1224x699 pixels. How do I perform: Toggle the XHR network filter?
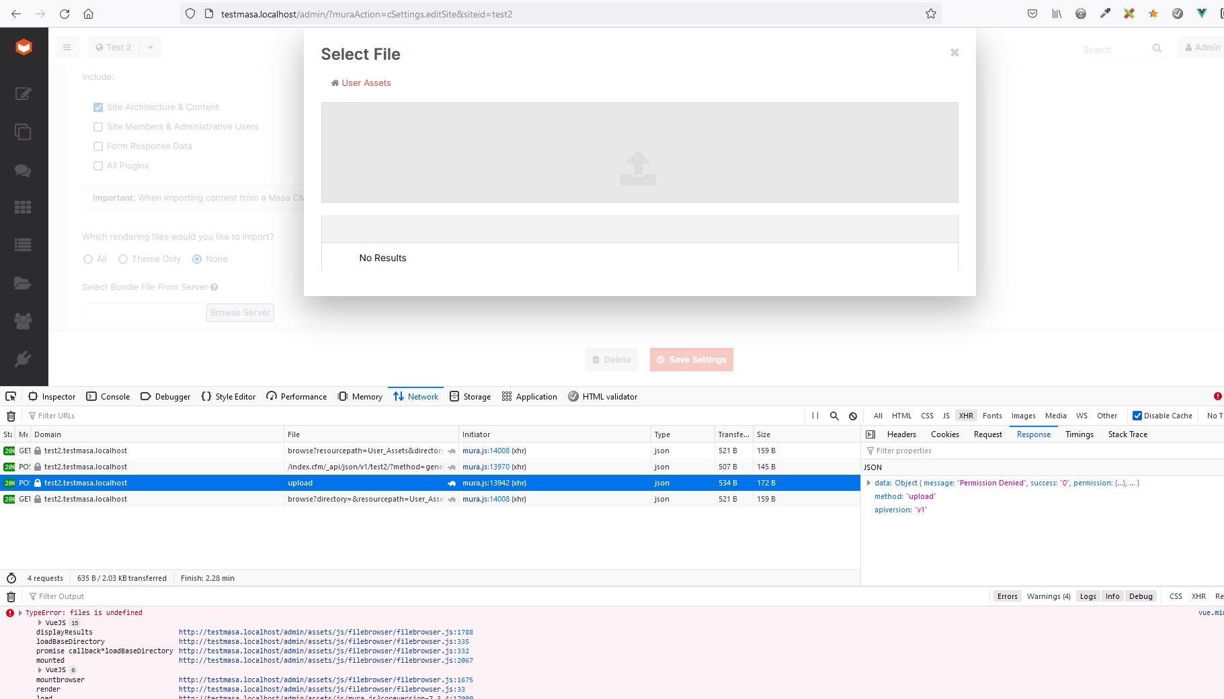click(x=966, y=416)
